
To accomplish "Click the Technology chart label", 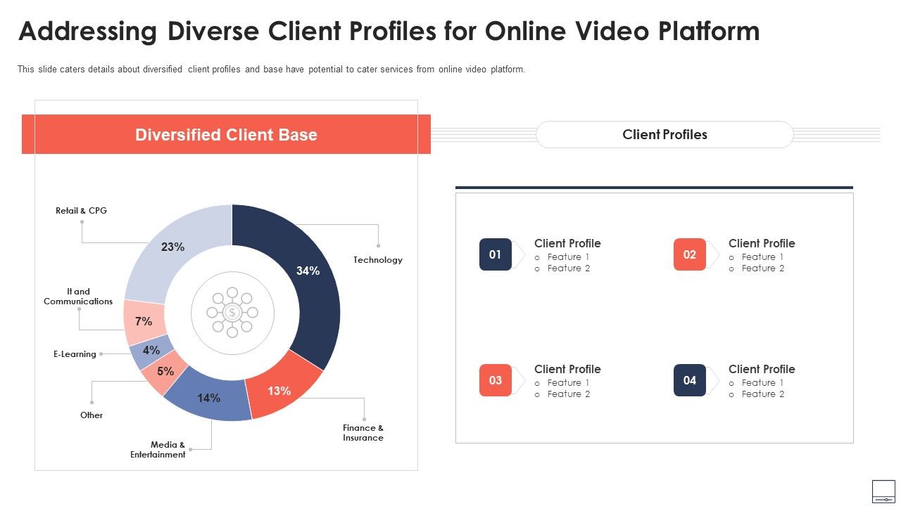I will tap(378, 260).
